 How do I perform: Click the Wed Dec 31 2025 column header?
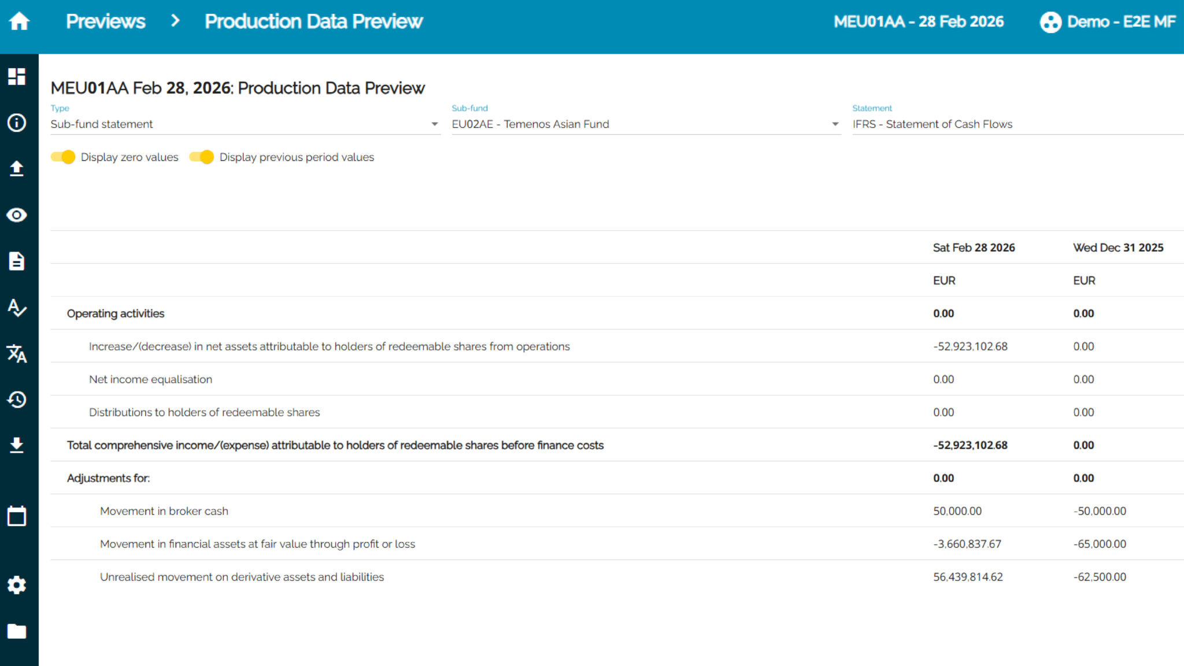[x=1118, y=247]
